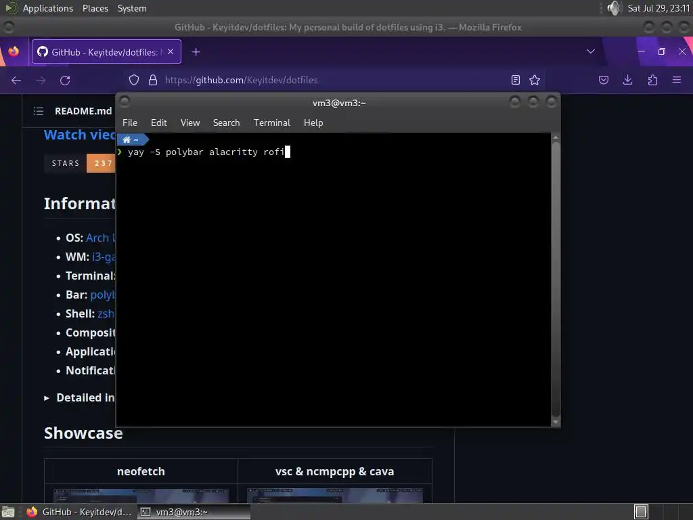Expand Detailed information disclosure triangle

[x=47, y=398]
